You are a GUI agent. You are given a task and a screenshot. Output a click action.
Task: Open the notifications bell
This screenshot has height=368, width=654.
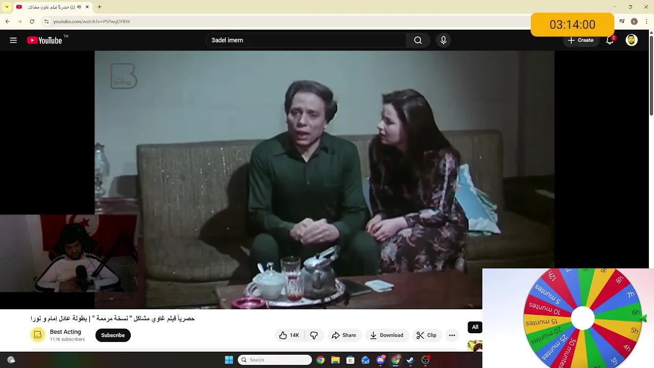610,40
